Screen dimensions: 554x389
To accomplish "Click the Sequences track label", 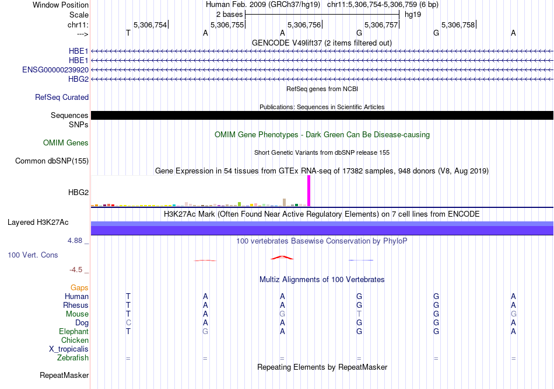I will pos(69,116).
